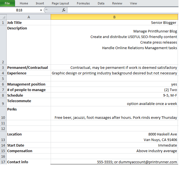Select the '(2) Two' cell

pos(114,90)
